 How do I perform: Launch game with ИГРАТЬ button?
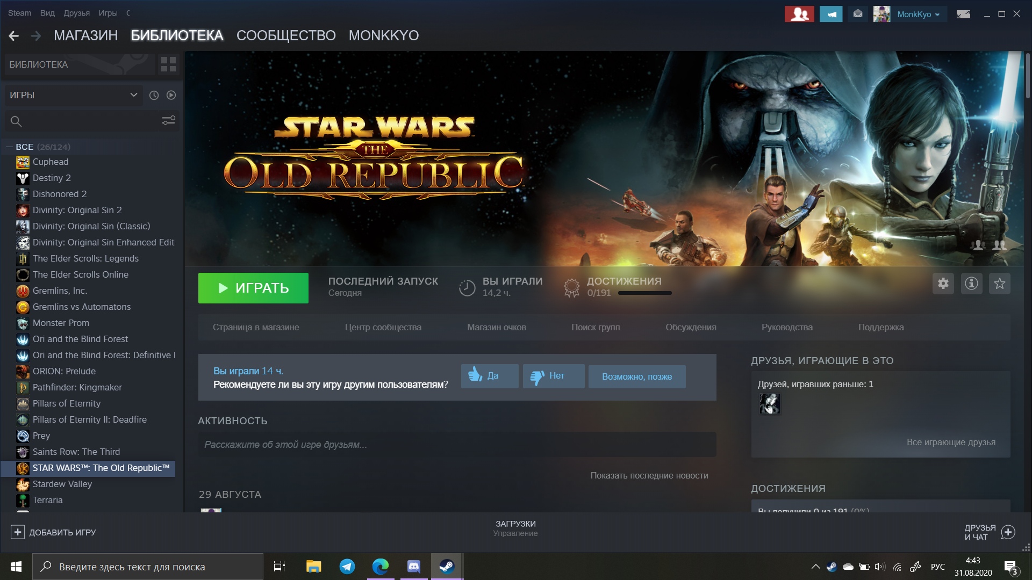pos(253,288)
